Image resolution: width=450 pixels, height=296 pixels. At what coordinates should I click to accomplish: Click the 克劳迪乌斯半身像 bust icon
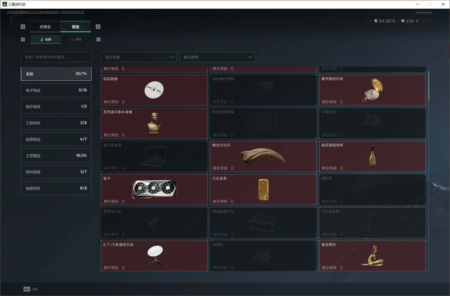tap(154, 123)
